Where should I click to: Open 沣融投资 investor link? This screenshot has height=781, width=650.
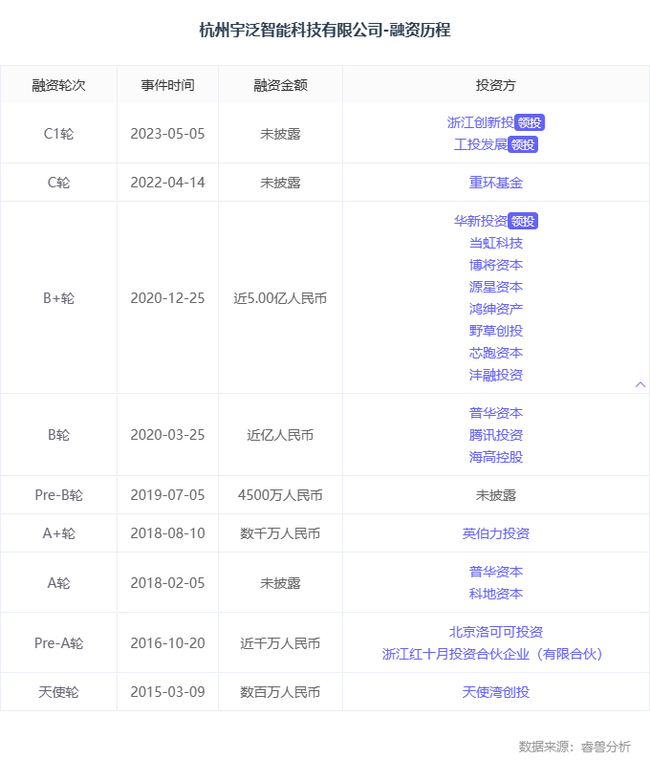coord(495,375)
